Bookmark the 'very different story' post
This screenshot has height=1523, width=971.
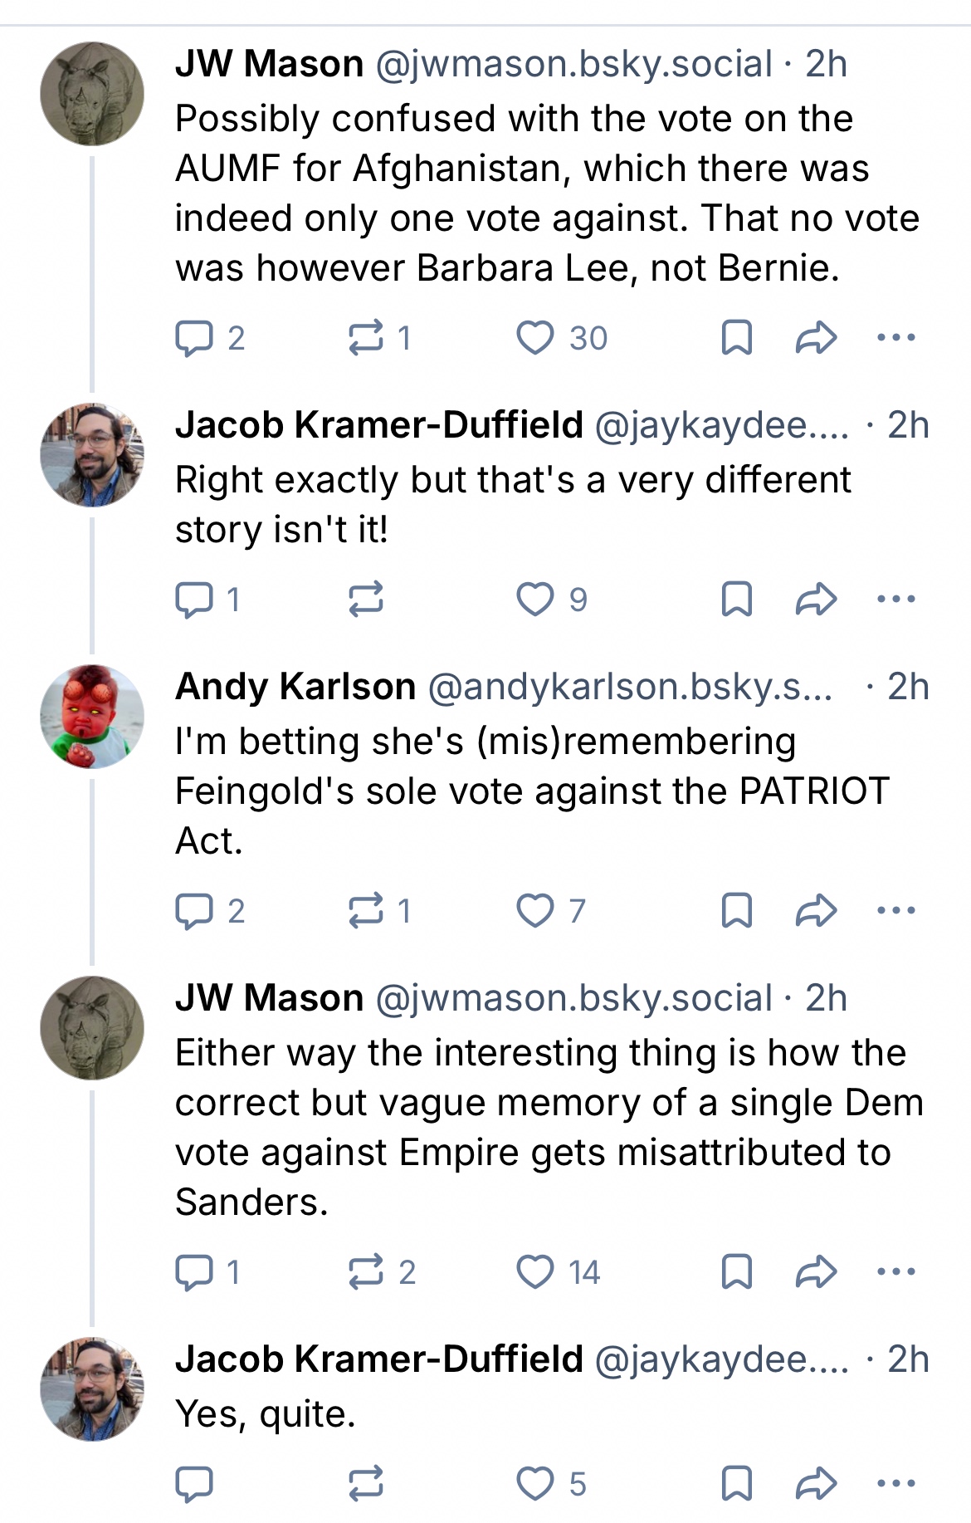click(736, 599)
